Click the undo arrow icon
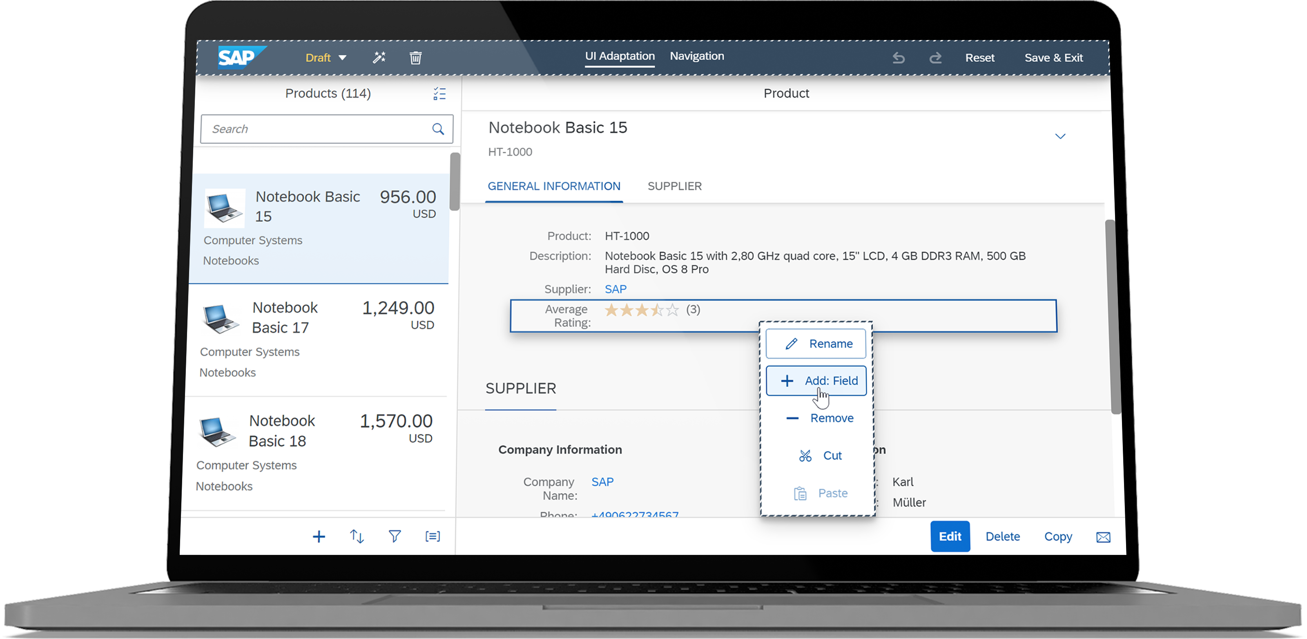Image resolution: width=1307 pixels, height=639 pixels. 899,58
